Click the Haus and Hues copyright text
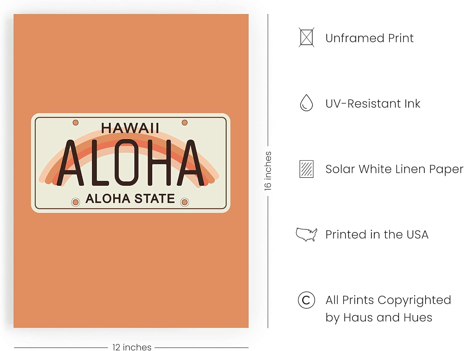Viewport: 464px width, 351px height. click(388, 309)
